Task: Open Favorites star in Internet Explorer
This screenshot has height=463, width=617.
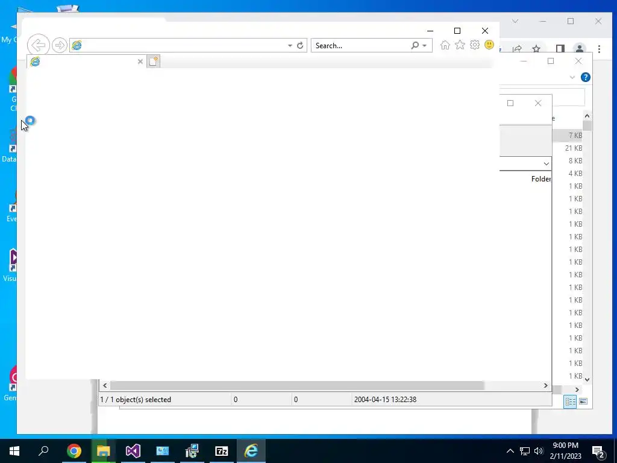Action: coord(460,45)
